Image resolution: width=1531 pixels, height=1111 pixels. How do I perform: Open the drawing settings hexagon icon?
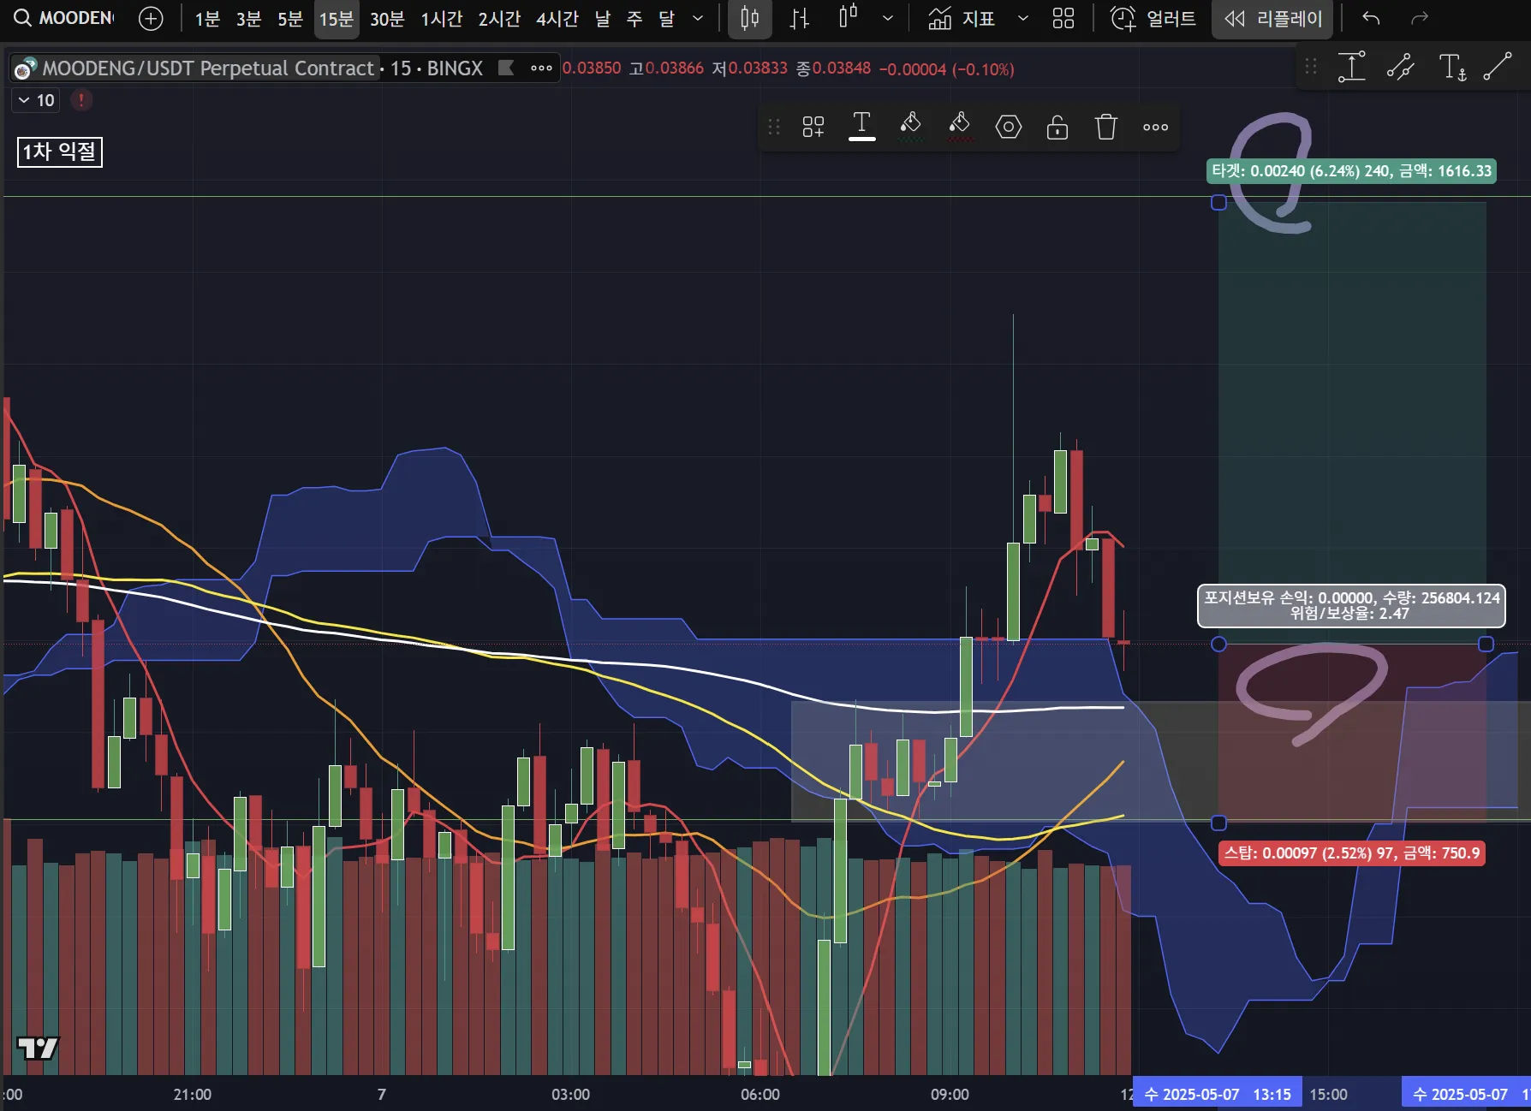click(x=1009, y=128)
